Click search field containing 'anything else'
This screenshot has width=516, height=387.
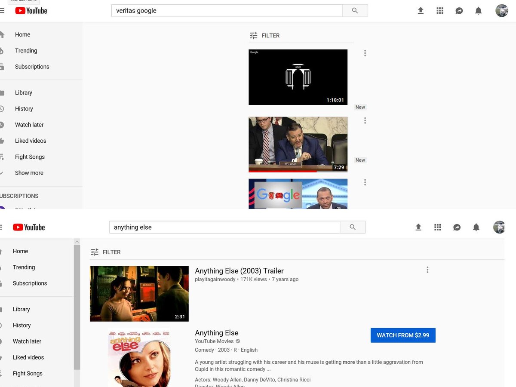(224, 227)
